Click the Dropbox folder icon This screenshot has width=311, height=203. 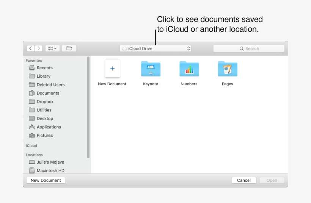point(32,101)
